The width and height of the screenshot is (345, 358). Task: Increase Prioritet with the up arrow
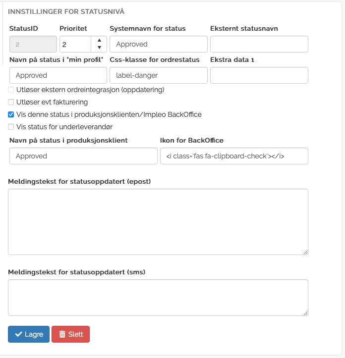pyautogui.click(x=99, y=41)
